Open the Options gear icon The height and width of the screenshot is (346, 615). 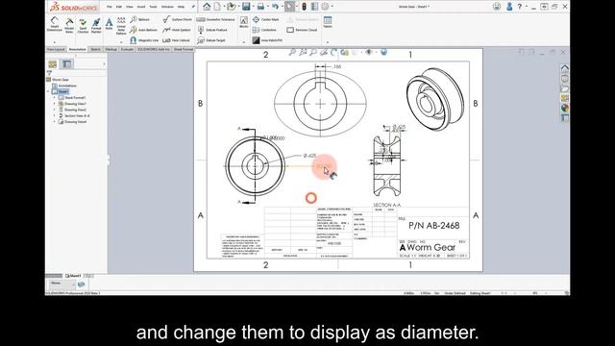pyautogui.click(x=325, y=7)
